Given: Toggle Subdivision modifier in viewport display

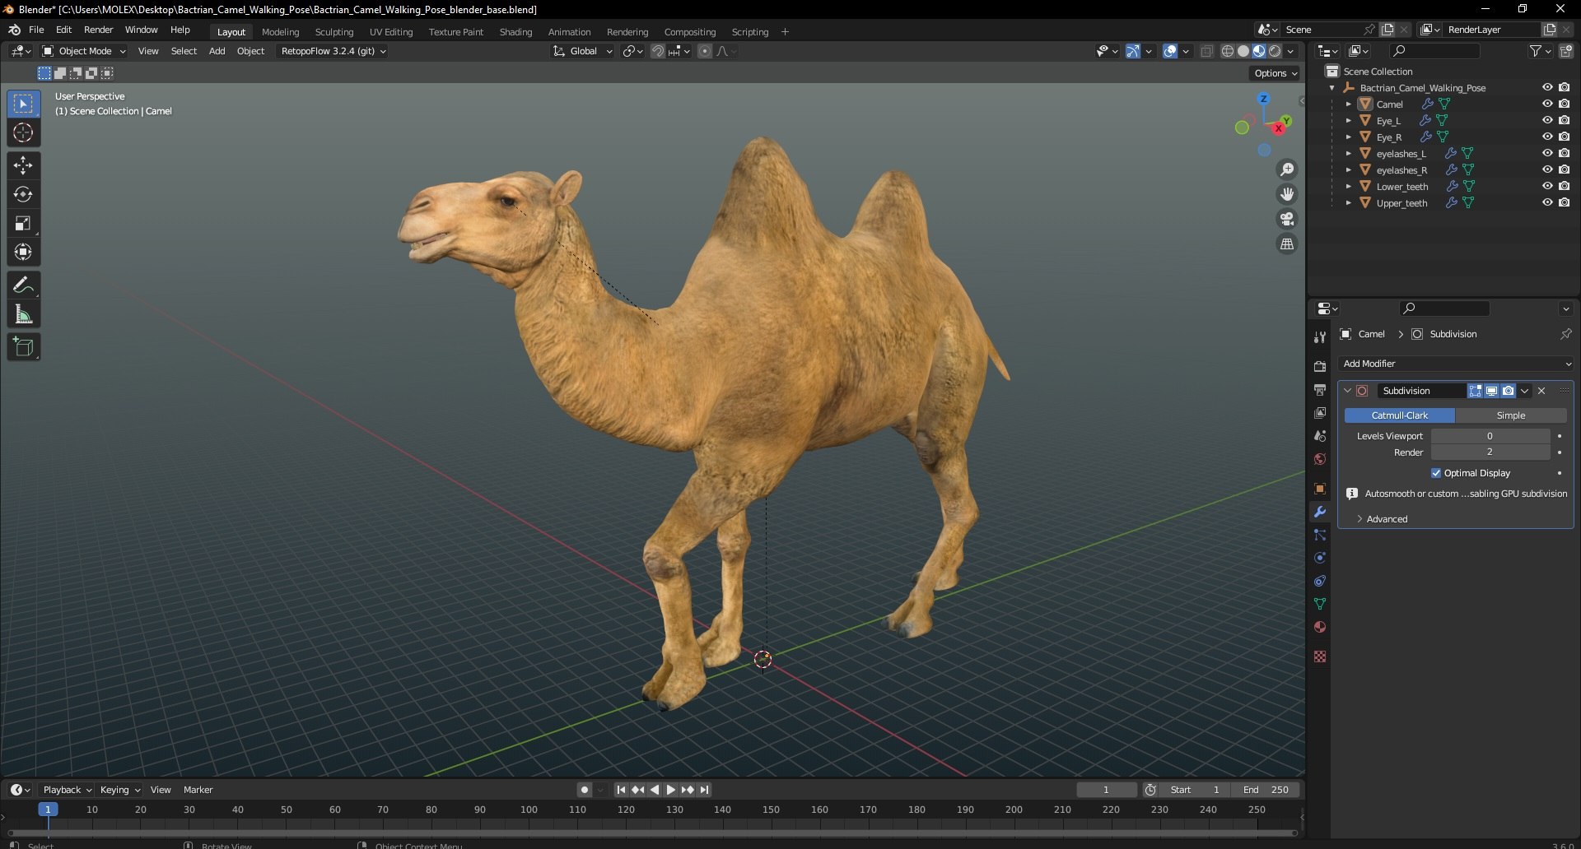Looking at the screenshot, I should tap(1491, 391).
